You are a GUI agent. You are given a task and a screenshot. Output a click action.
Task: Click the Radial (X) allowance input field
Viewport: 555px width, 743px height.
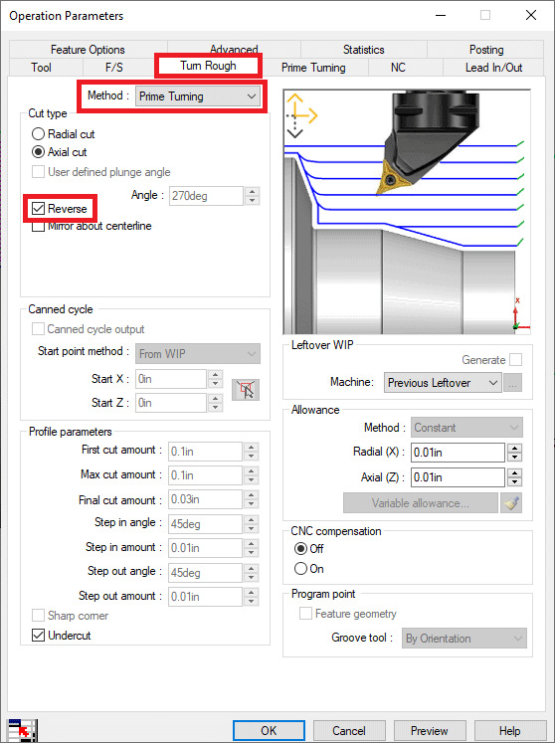[x=458, y=453]
